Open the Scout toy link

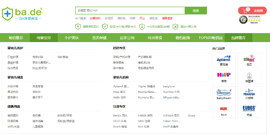click(x=191, y=116)
